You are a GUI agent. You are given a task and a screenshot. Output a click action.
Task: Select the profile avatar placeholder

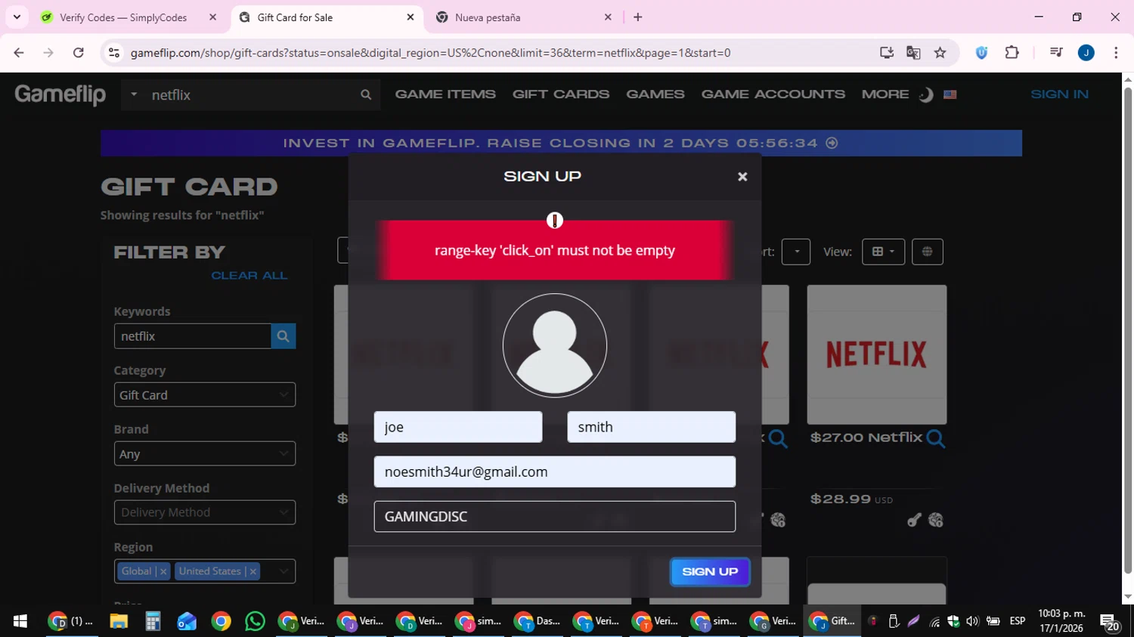[555, 345]
